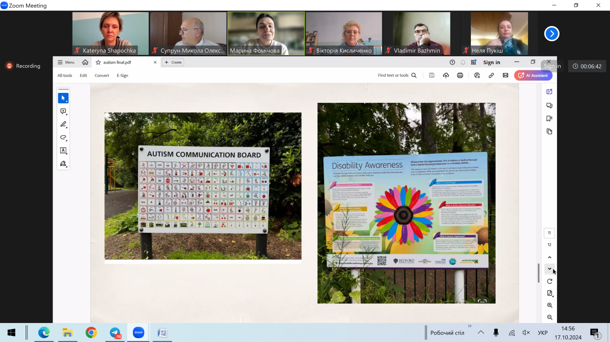Switch УКР keyboard language indicator
Viewport: 610px width, 342px height.
(542, 332)
